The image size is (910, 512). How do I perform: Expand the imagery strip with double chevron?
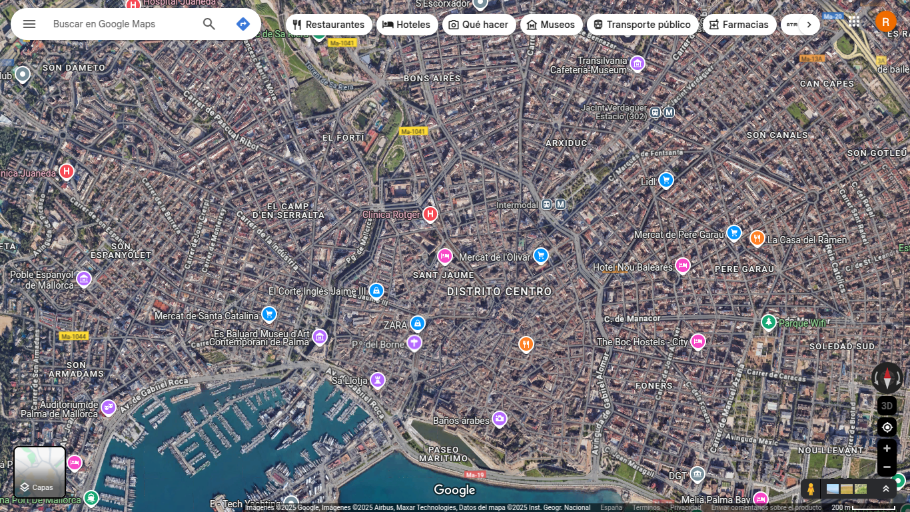pyautogui.click(x=886, y=489)
